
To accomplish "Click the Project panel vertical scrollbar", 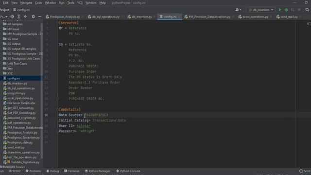I will click(41, 91).
